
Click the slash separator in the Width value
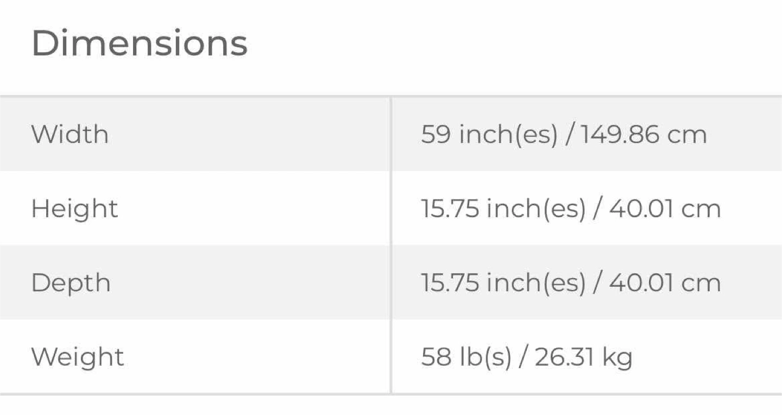[569, 135]
